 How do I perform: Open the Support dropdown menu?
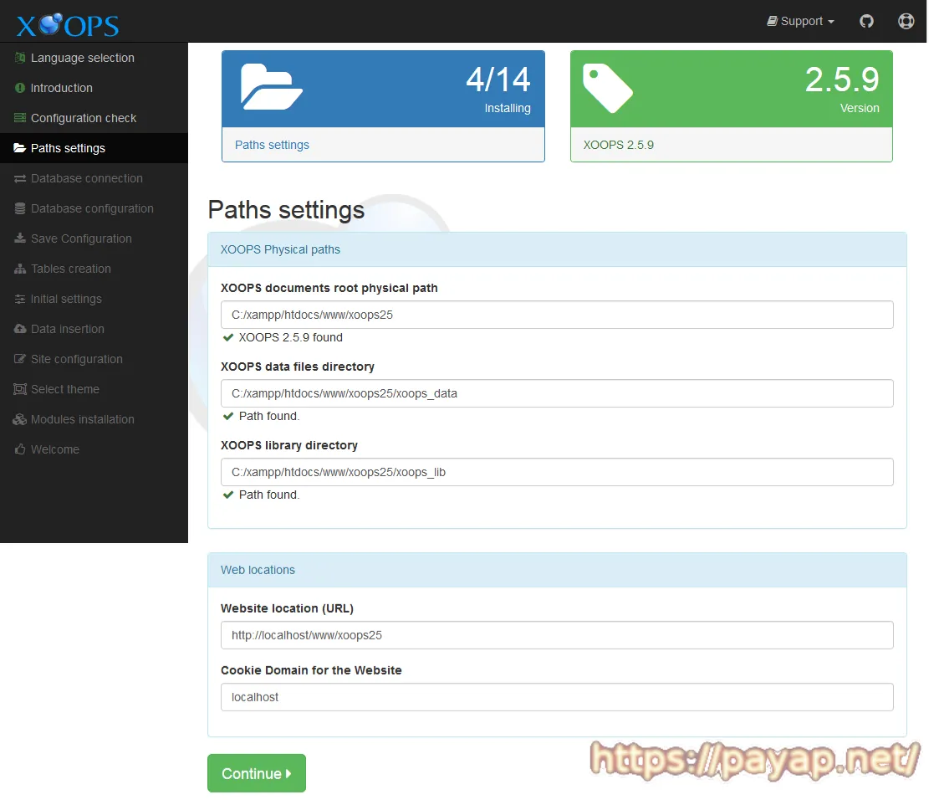801,22
